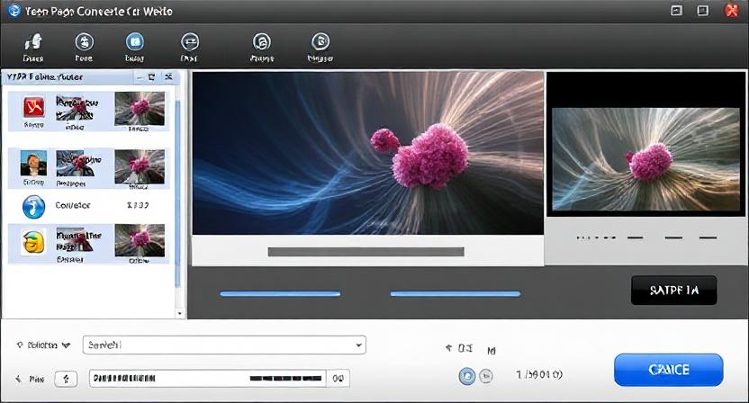This screenshot has height=403, width=749.
Task: Click the gray round button in bottom panel
Action: tap(486, 376)
